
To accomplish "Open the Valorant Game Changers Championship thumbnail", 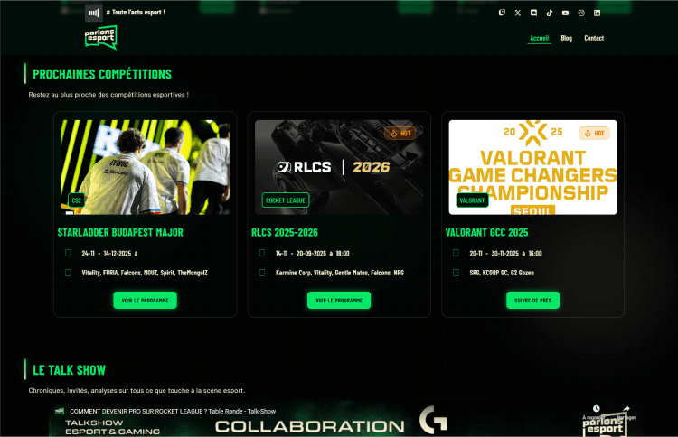I will tap(532, 167).
